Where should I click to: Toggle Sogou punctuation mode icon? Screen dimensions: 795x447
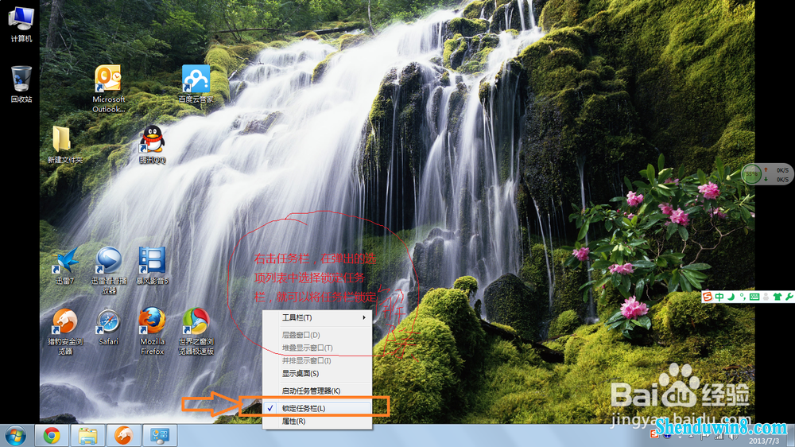pos(743,297)
